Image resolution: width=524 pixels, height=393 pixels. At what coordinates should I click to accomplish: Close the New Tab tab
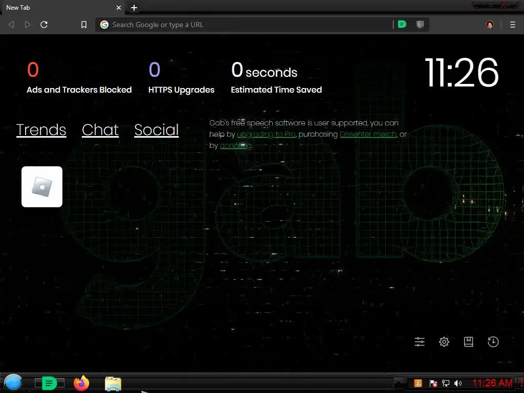tap(119, 8)
